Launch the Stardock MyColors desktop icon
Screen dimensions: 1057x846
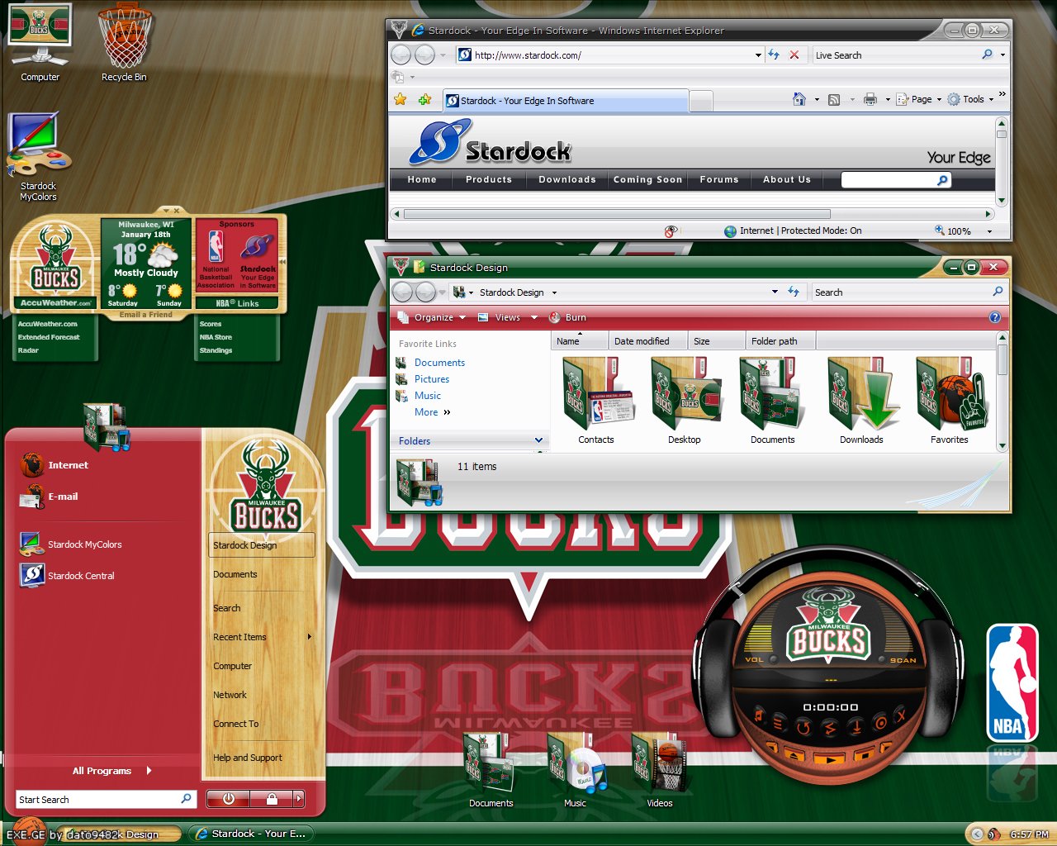click(39, 157)
